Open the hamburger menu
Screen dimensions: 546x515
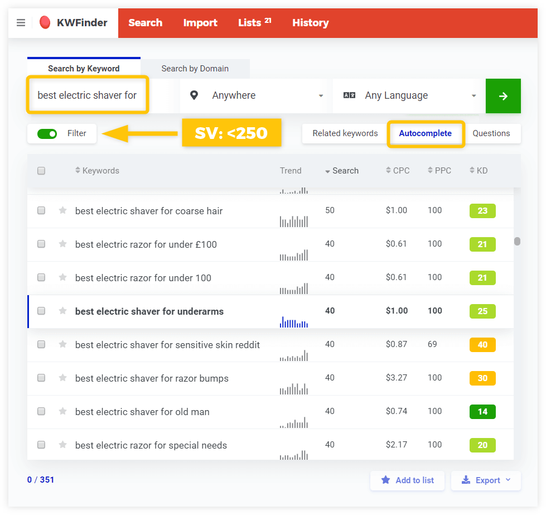pyautogui.click(x=21, y=23)
